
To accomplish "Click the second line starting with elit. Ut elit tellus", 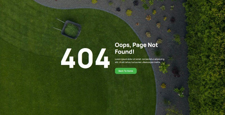I will 138,62.
